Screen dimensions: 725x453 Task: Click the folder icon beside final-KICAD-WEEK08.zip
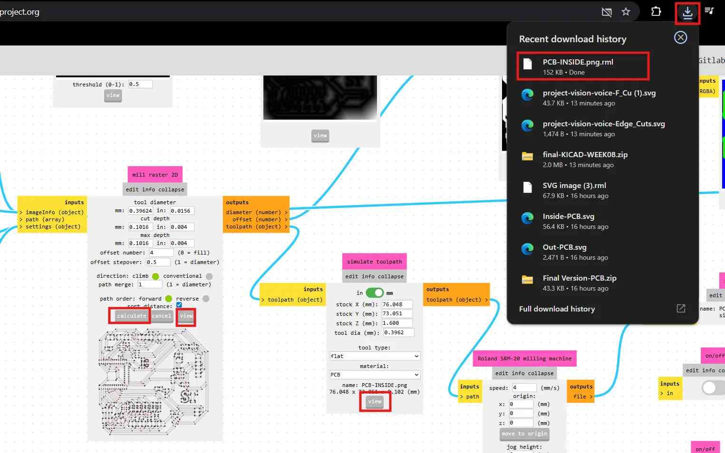527,156
